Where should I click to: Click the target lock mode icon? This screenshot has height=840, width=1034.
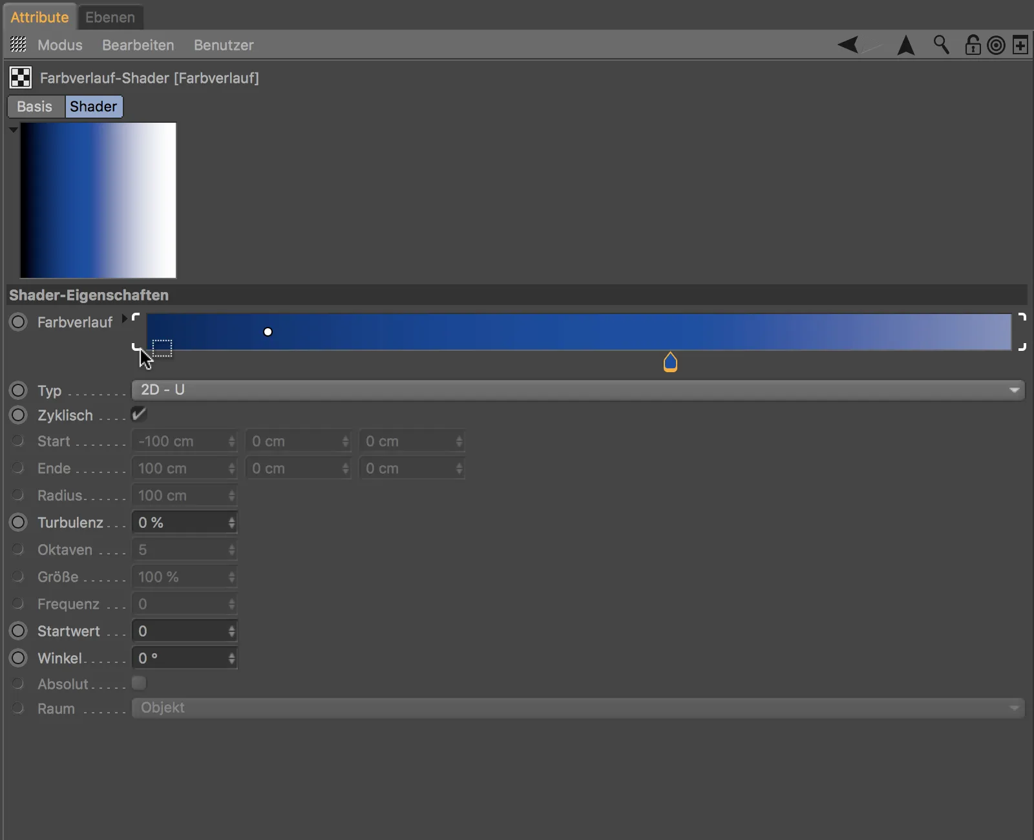tap(997, 45)
